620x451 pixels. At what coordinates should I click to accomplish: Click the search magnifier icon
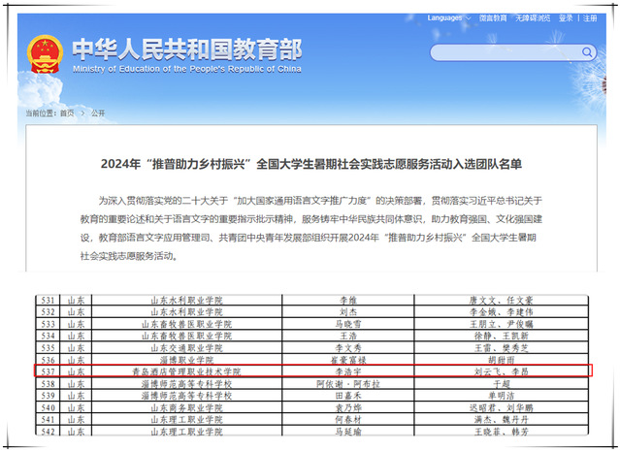point(587,52)
